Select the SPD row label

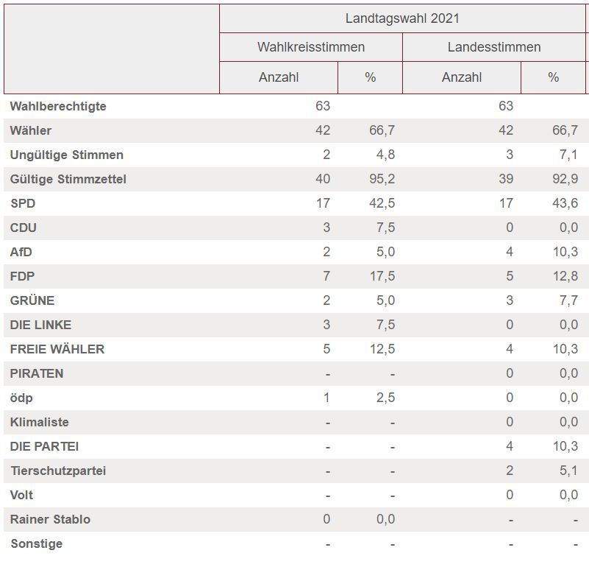click(23, 203)
